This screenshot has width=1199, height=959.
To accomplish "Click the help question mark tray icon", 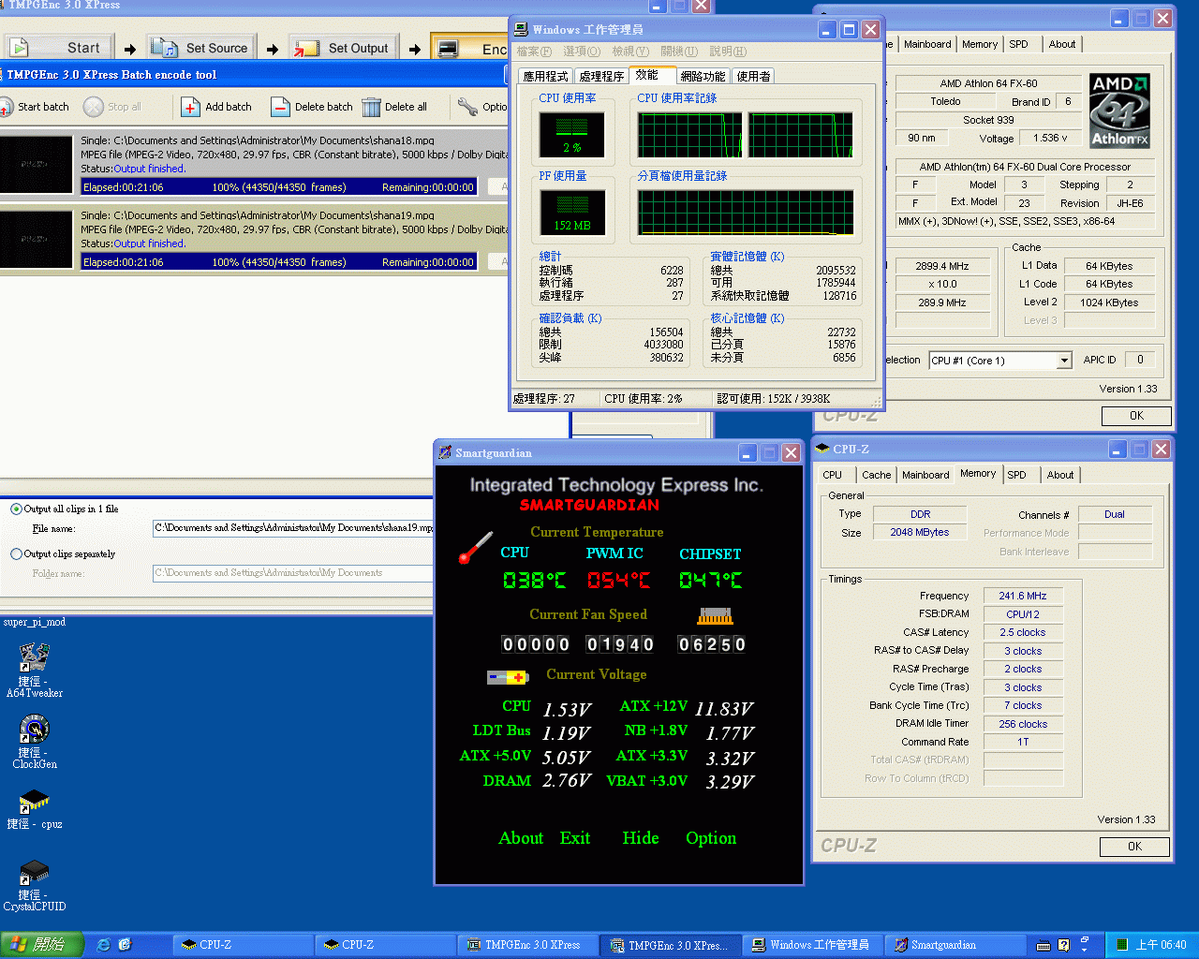I will click(1063, 945).
